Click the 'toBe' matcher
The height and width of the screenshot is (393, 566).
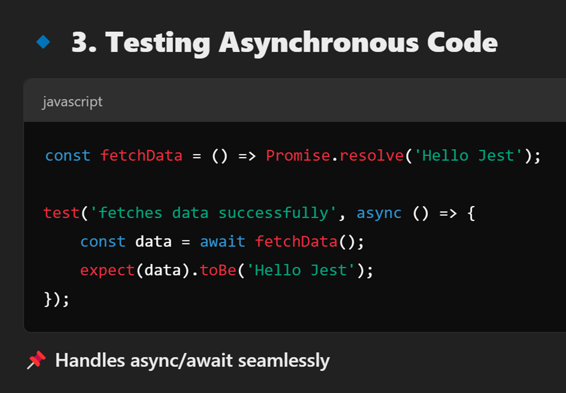[218, 270]
